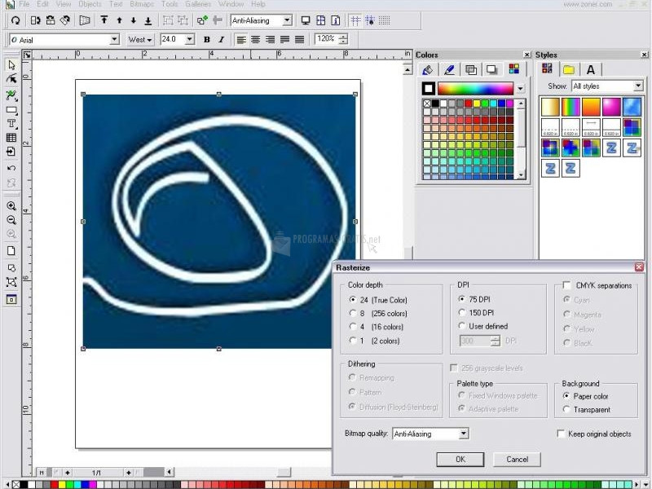This screenshot has height=489, width=652.
Task: Click the send to back icon
Action: pos(148,20)
